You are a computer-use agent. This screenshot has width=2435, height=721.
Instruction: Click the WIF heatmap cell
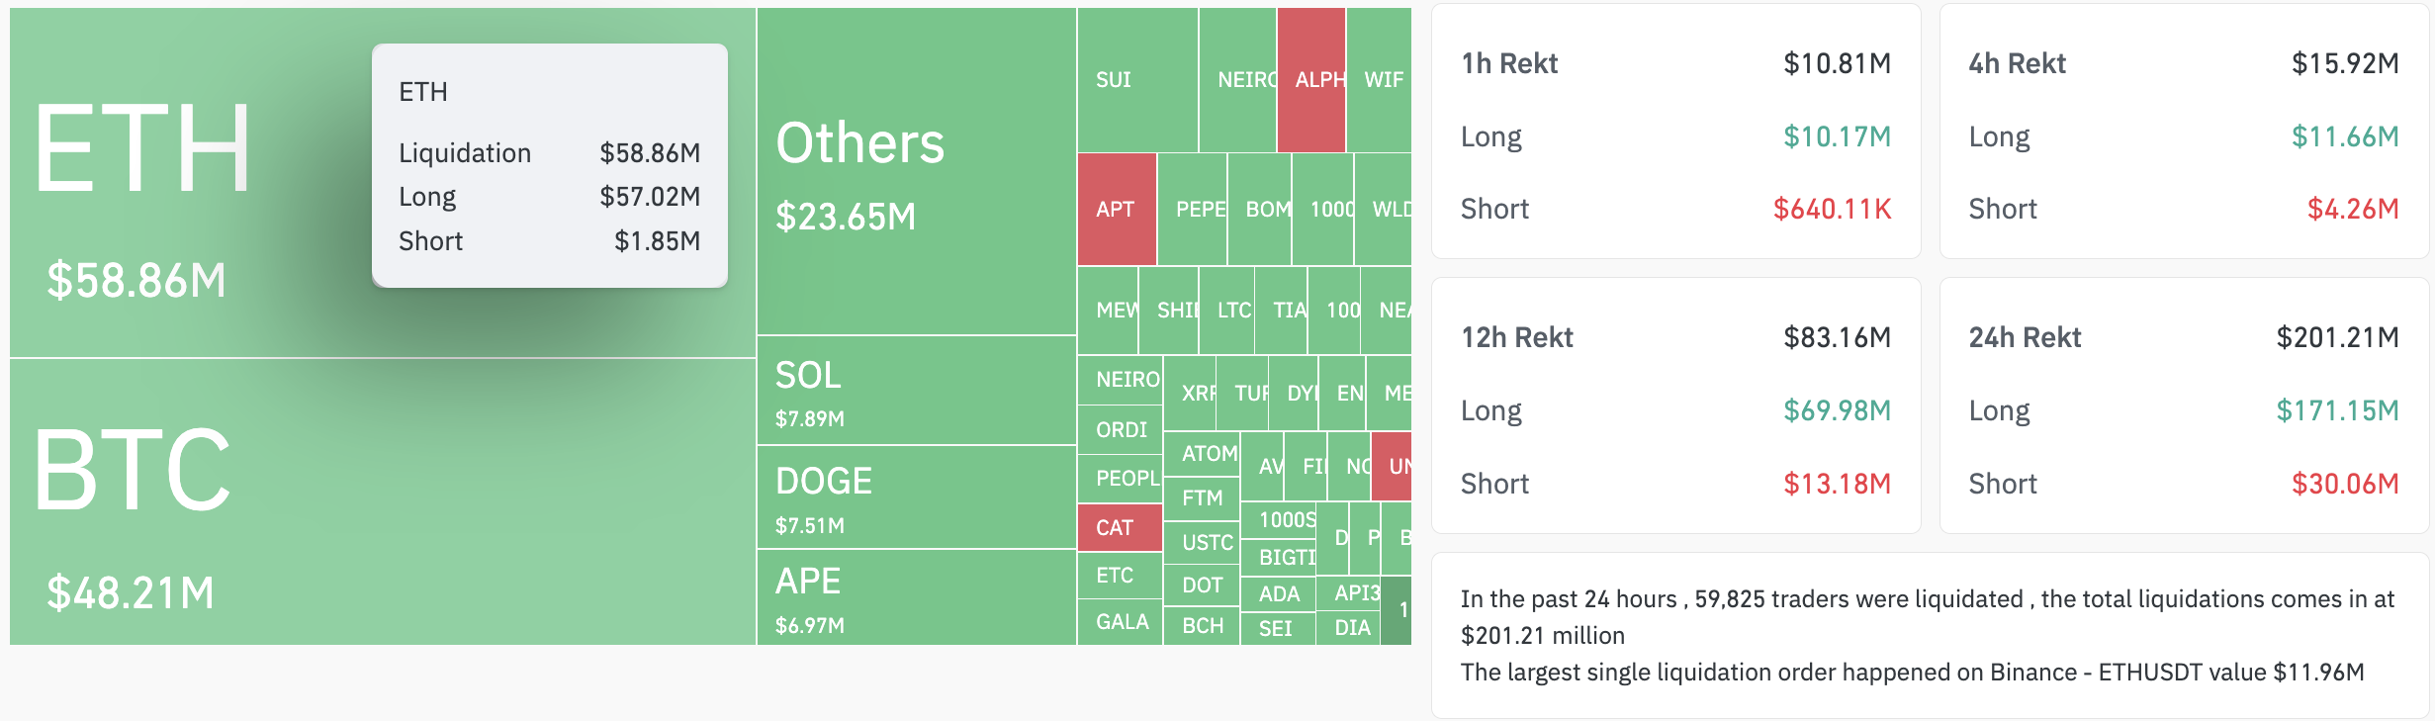(1381, 80)
